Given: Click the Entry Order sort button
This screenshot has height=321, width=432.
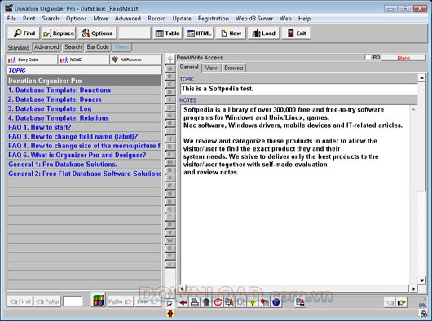Looking at the screenshot, I should tap(32, 59).
